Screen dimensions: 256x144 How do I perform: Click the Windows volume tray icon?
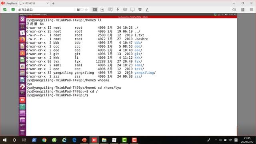(x=220, y=140)
